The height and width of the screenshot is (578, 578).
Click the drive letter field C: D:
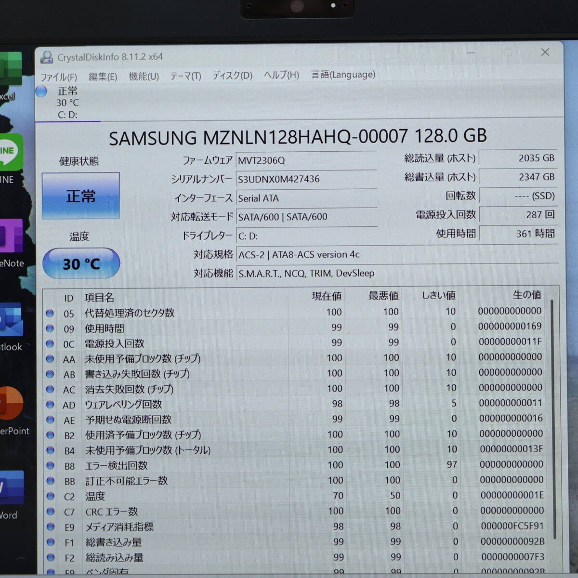(x=306, y=236)
